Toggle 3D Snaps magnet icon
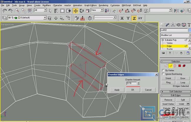 [121, 11]
